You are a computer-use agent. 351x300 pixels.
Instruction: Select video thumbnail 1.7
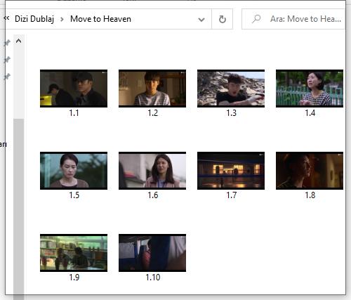click(231, 171)
